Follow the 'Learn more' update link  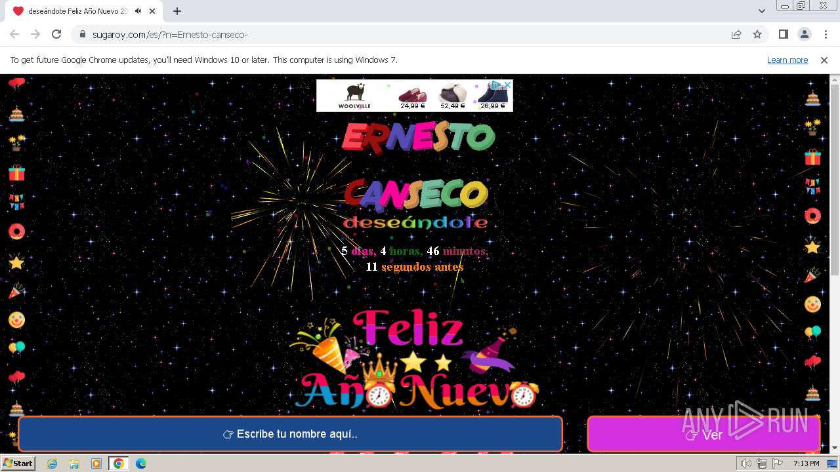click(787, 60)
